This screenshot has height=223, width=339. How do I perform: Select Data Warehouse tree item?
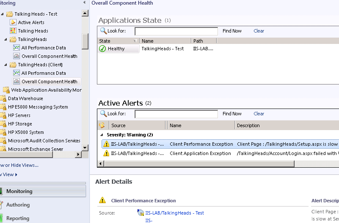(25, 98)
